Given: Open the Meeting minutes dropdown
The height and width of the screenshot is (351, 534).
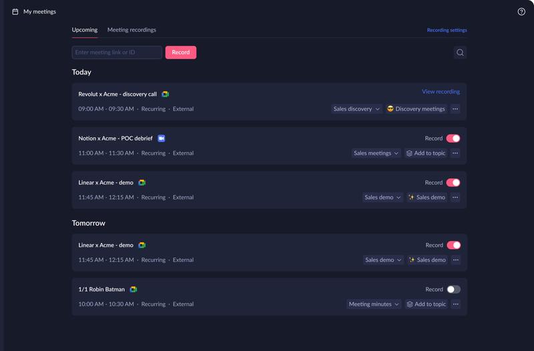Looking at the screenshot, I should 374,304.
